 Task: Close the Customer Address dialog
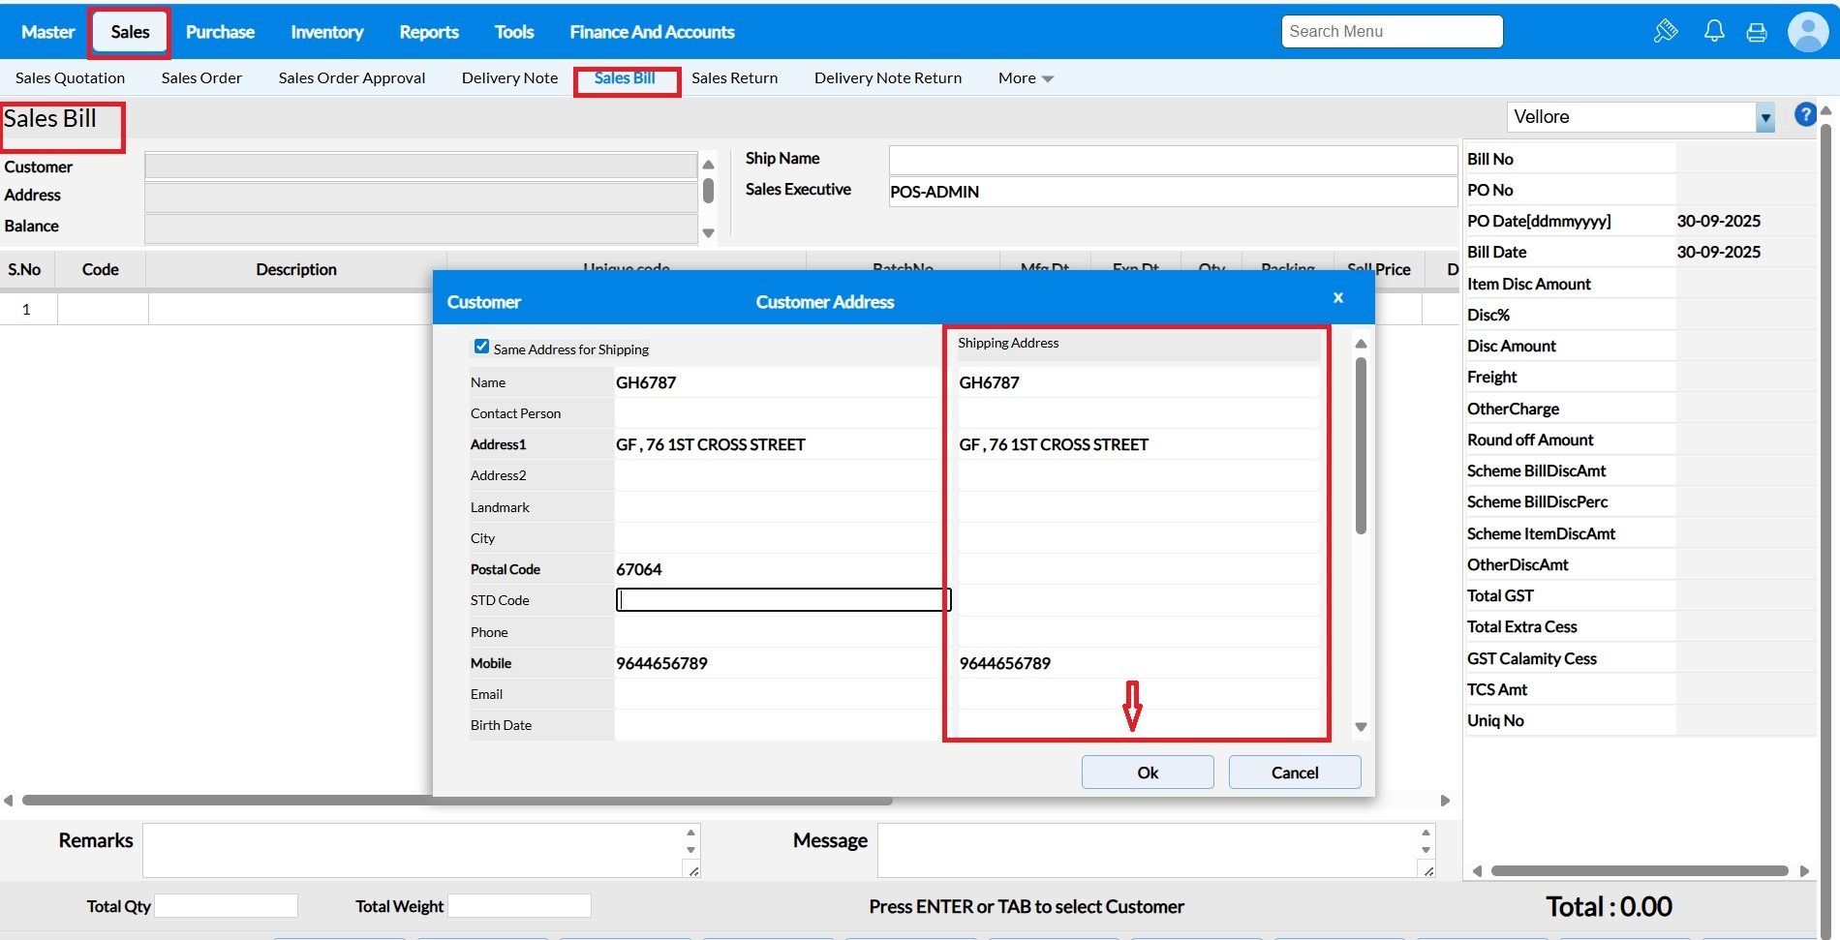pyautogui.click(x=1337, y=298)
